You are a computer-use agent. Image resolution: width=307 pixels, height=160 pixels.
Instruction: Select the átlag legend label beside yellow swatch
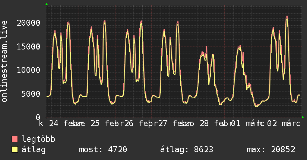34,150
